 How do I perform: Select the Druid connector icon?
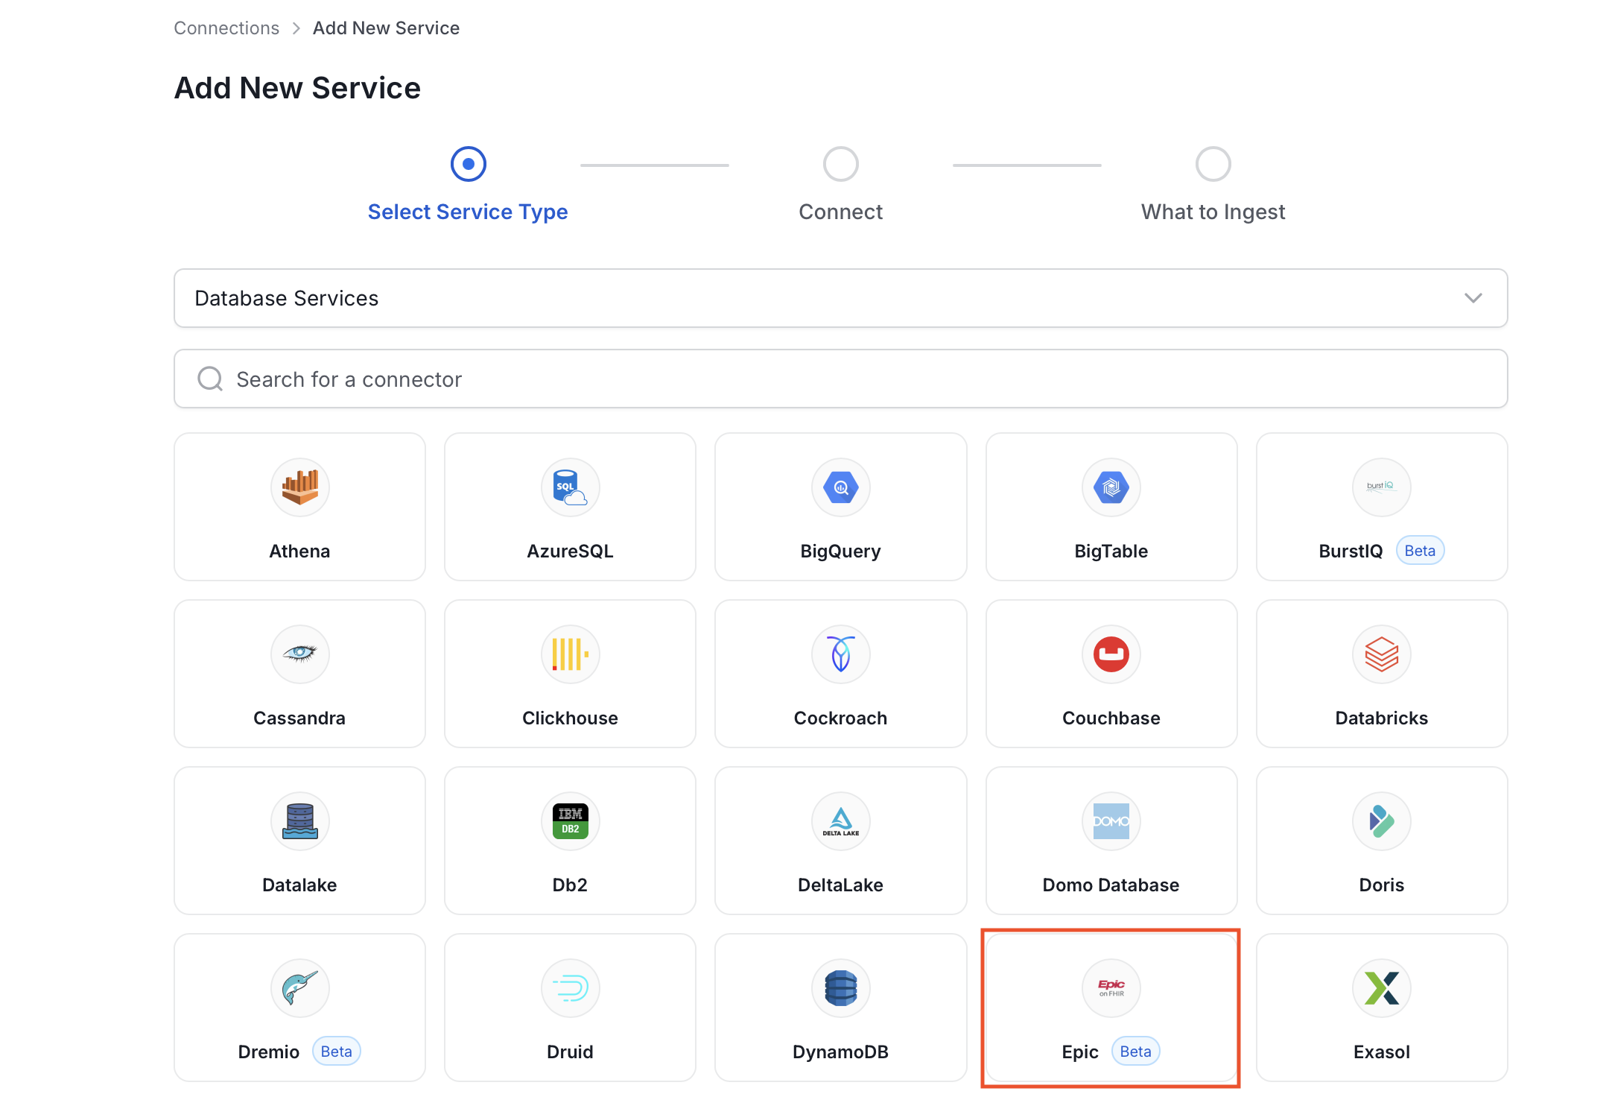[x=570, y=988]
